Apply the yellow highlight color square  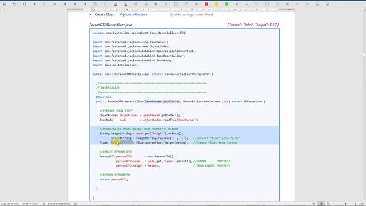(216, 4)
